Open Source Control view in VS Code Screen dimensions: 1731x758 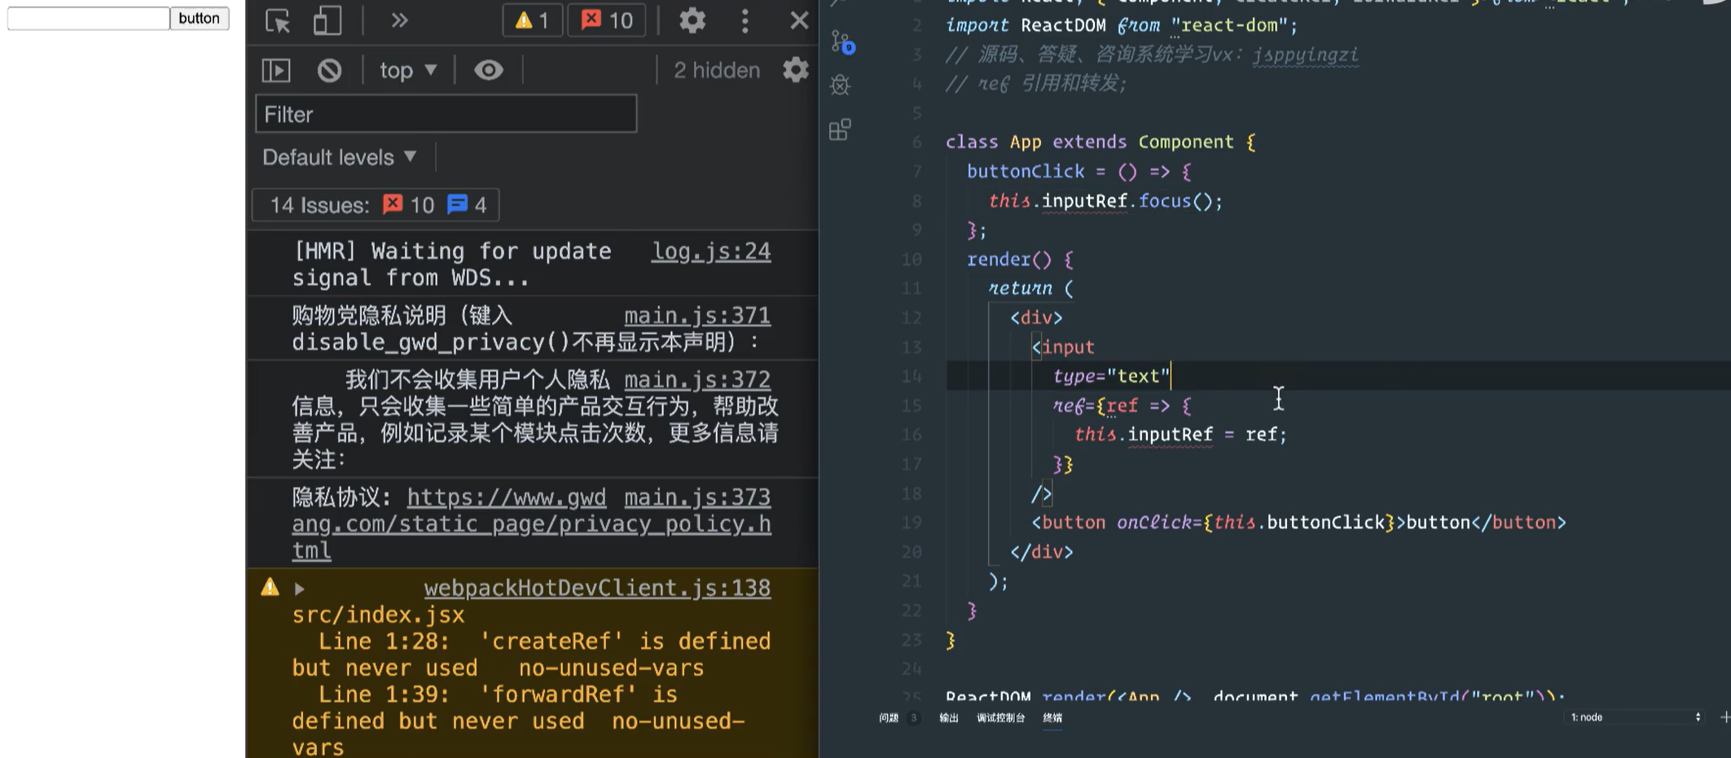(x=841, y=42)
